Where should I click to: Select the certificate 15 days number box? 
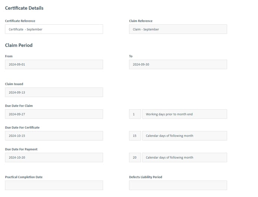(135, 135)
